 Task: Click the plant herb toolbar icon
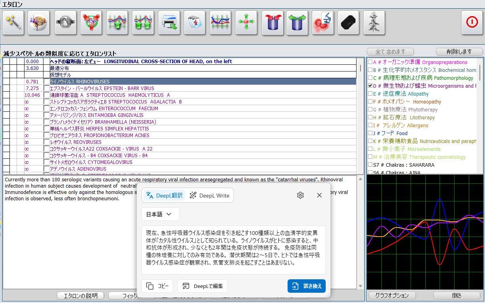[374, 23]
